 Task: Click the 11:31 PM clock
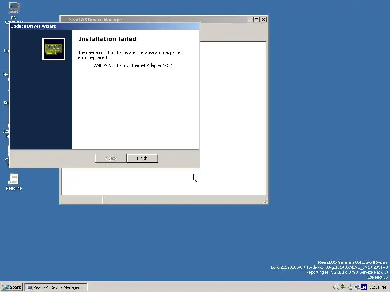pyautogui.click(x=378, y=287)
